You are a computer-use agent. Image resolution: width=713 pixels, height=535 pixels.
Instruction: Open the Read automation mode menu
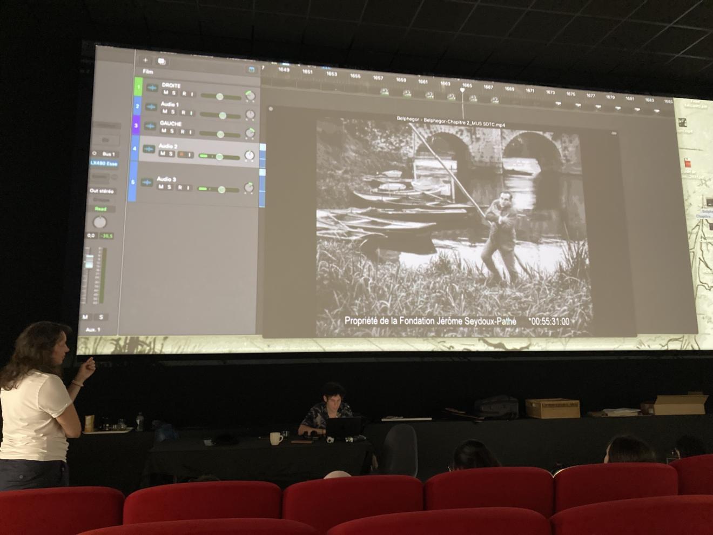point(100,209)
